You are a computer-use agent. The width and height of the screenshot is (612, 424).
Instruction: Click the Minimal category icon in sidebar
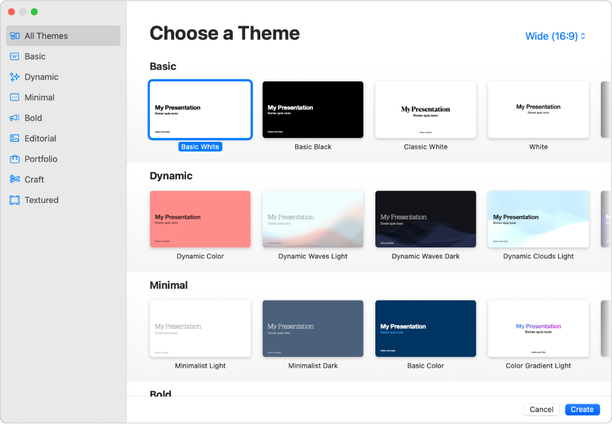click(15, 97)
